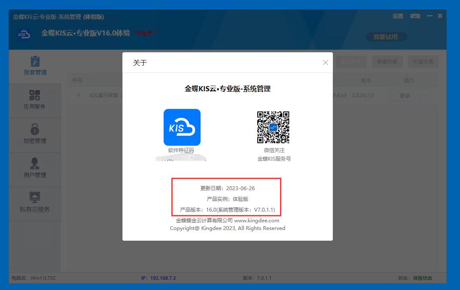Click the 我要试用 button
The width and height of the screenshot is (460, 290).
click(386, 37)
